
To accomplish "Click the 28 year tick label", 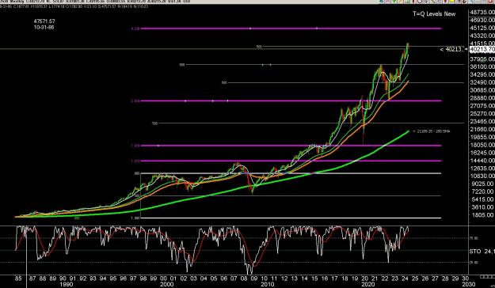I will click(x=445, y=279).
